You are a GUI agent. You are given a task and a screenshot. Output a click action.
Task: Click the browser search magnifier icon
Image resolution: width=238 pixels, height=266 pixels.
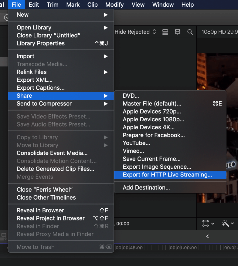pyautogui.click(x=190, y=32)
